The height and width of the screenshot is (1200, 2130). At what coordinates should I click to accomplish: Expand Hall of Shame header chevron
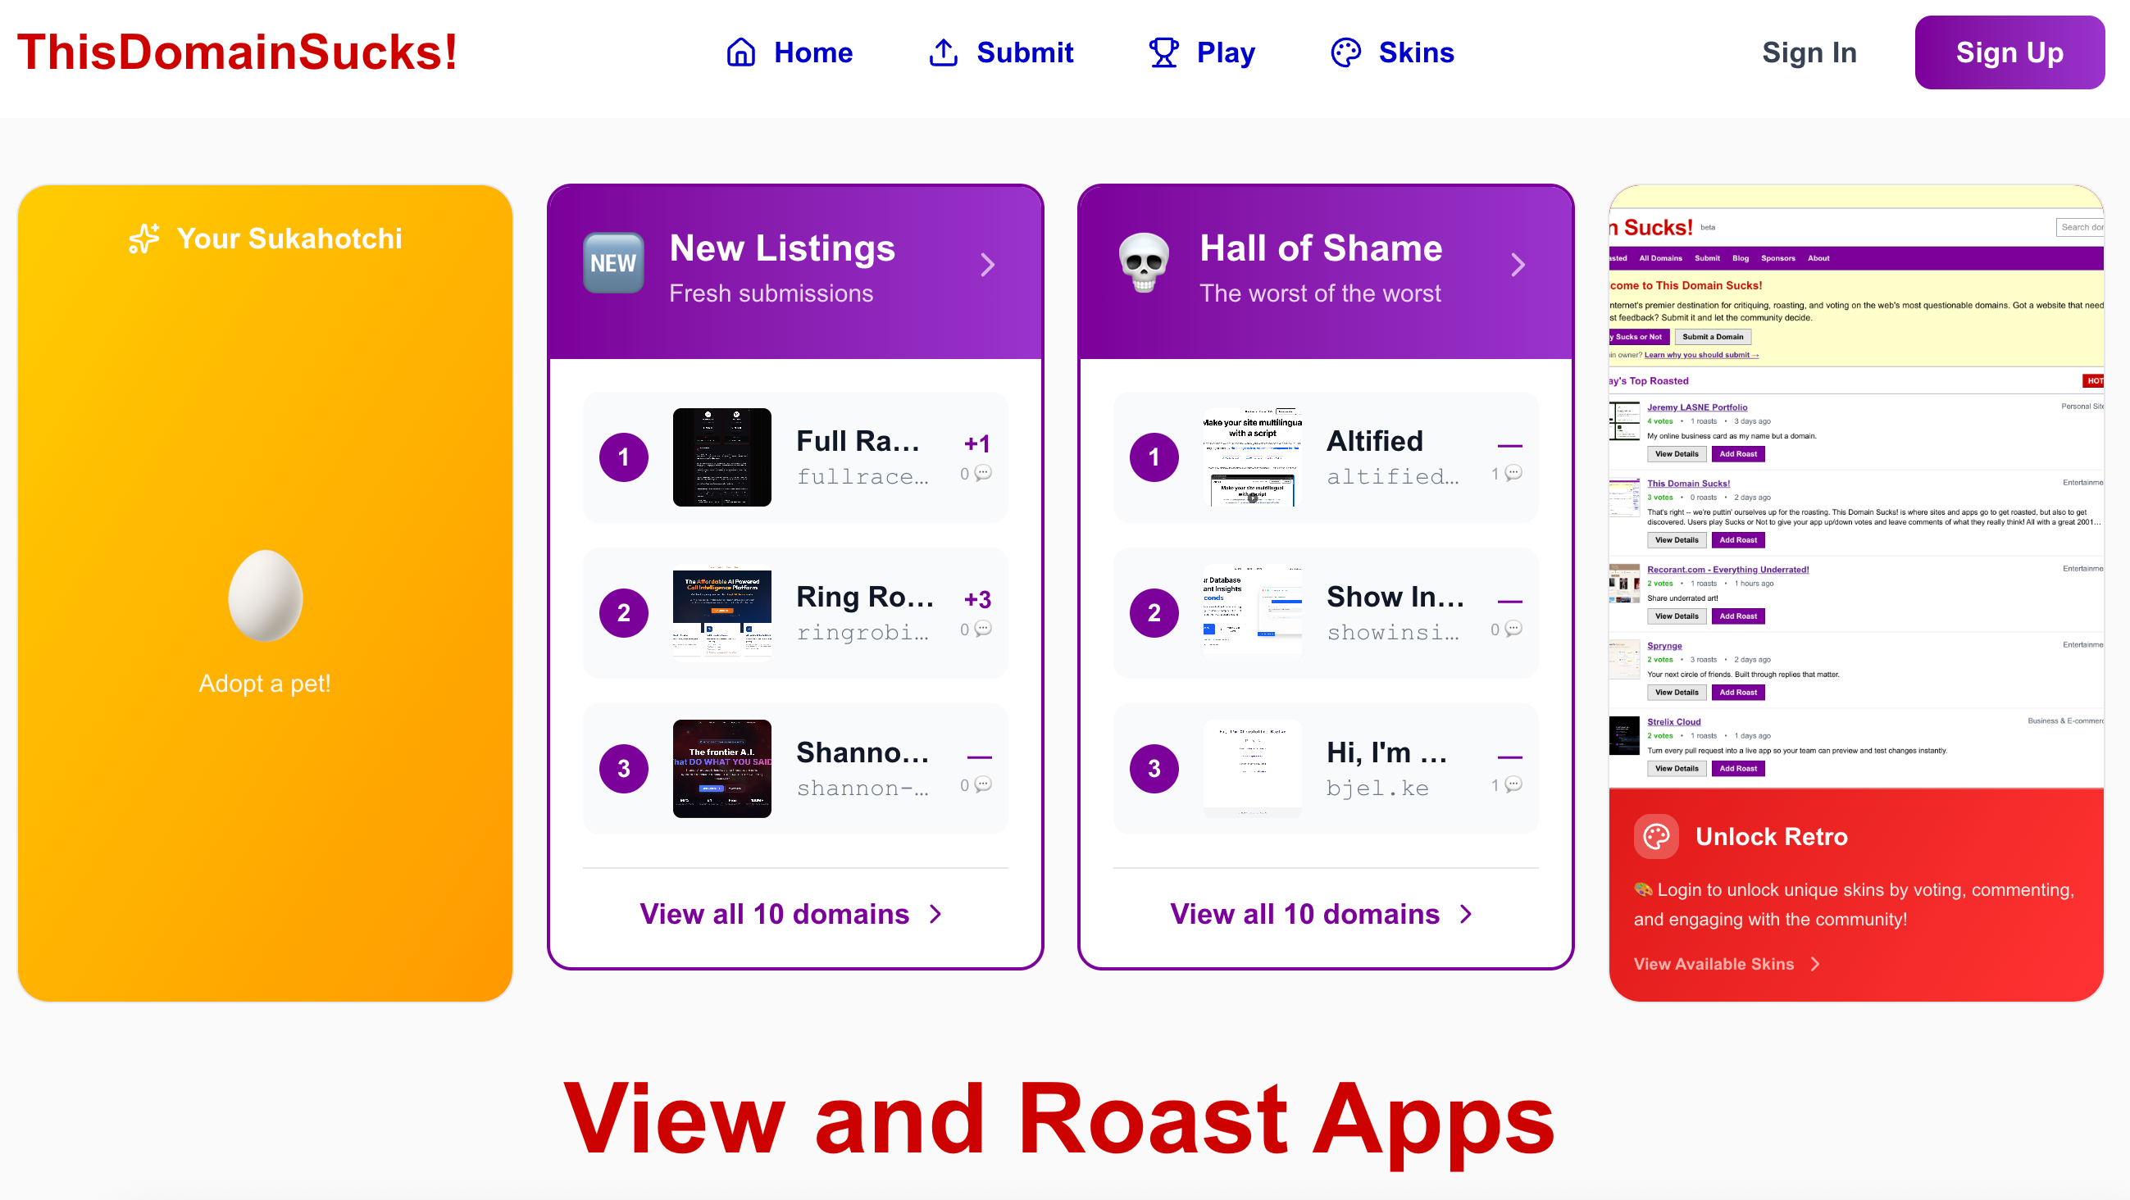[x=1518, y=265]
